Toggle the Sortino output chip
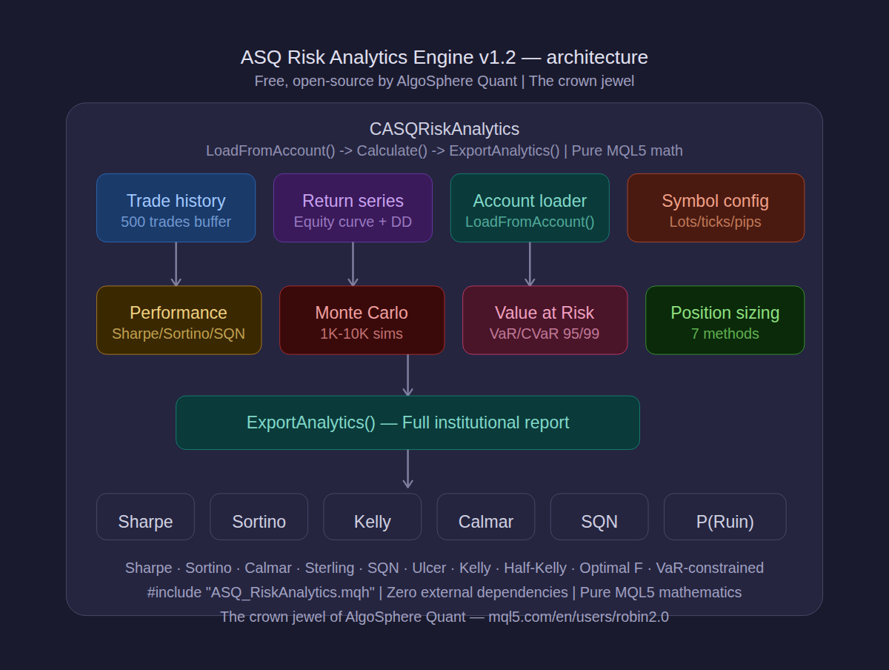Image resolution: width=889 pixels, height=670 pixels. click(259, 517)
